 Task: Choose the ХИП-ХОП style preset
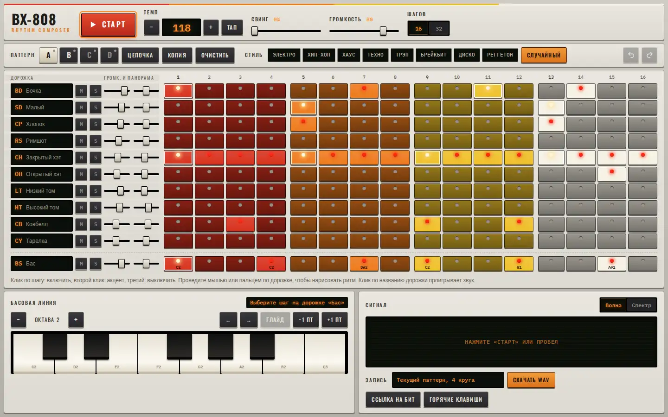point(319,55)
